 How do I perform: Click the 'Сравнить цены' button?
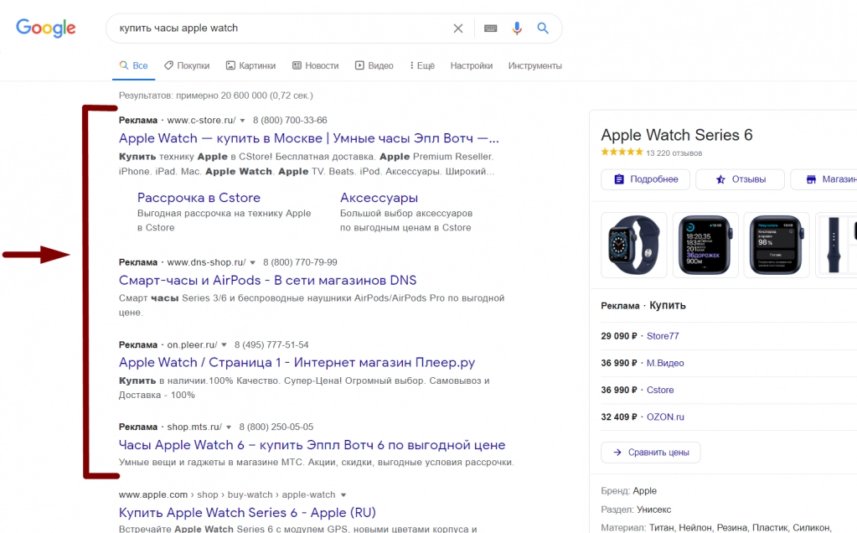pyautogui.click(x=650, y=453)
